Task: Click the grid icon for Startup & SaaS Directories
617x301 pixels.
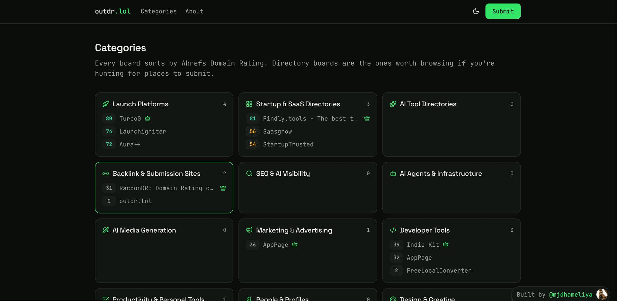Action: (x=249, y=104)
